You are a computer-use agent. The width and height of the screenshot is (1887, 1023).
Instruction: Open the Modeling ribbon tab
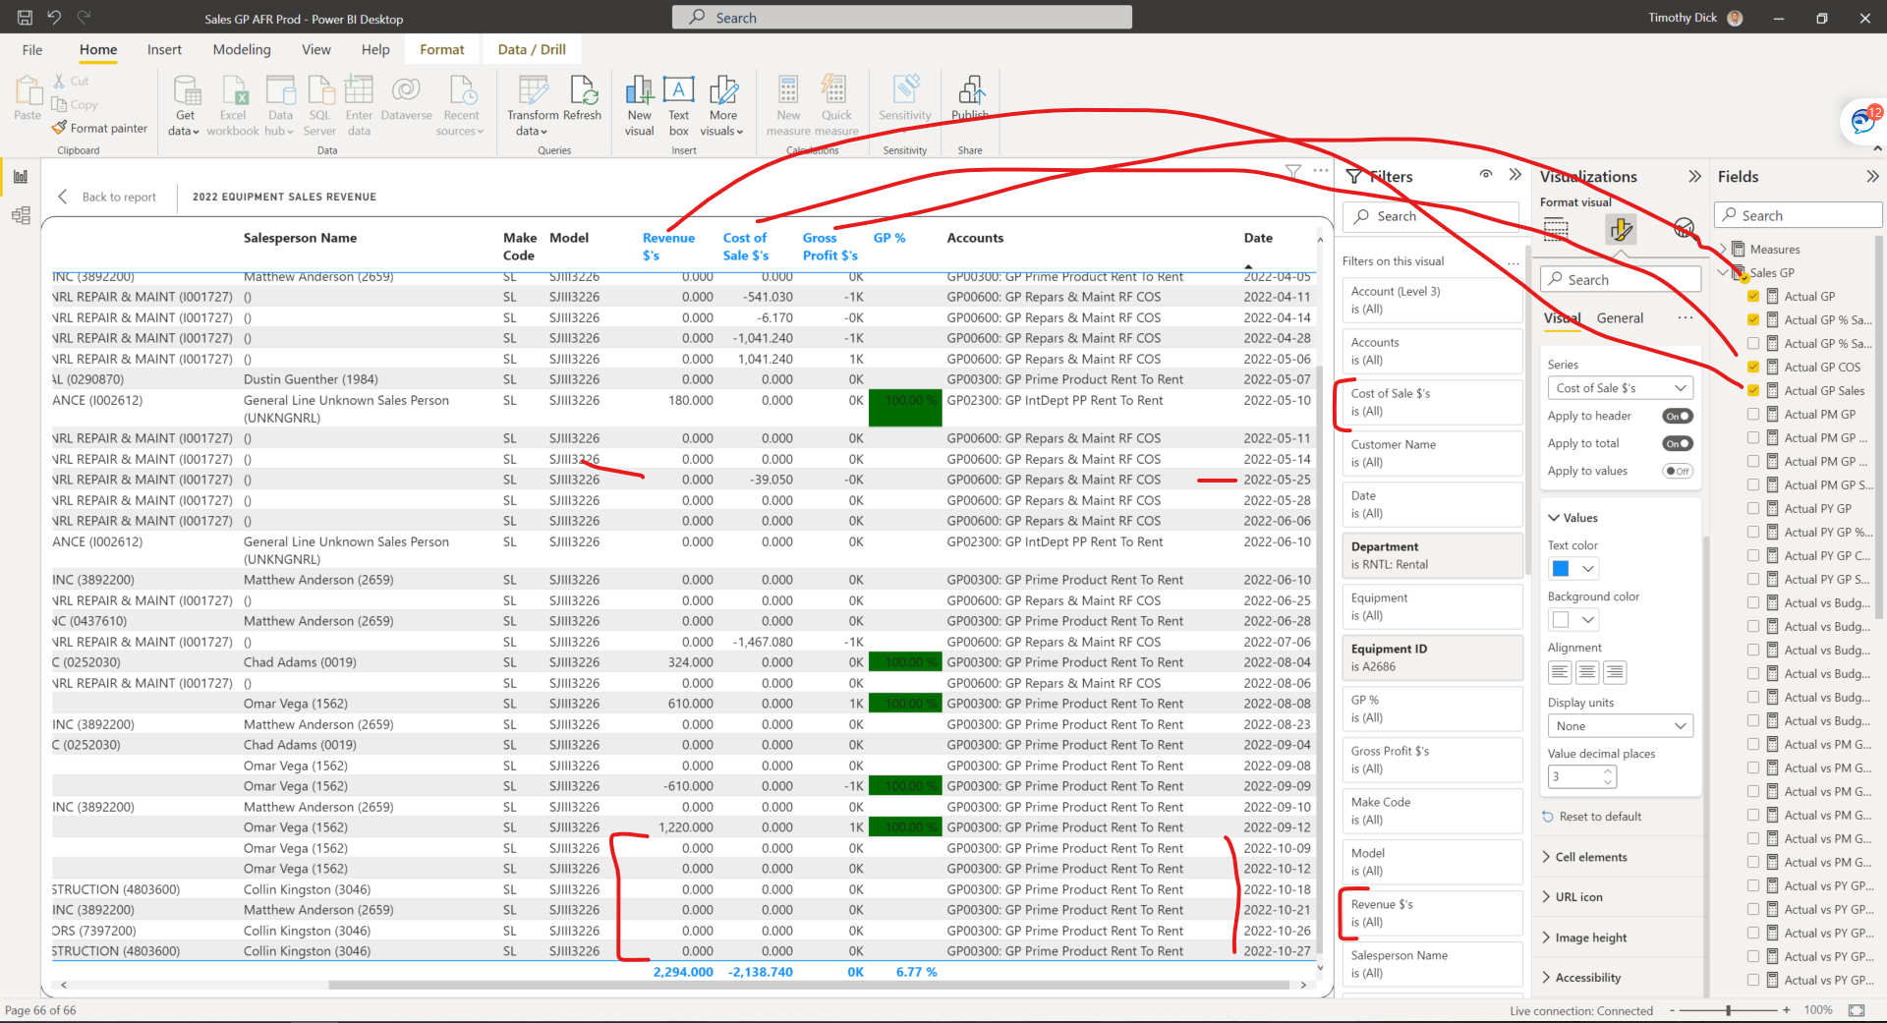tap(242, 50)
